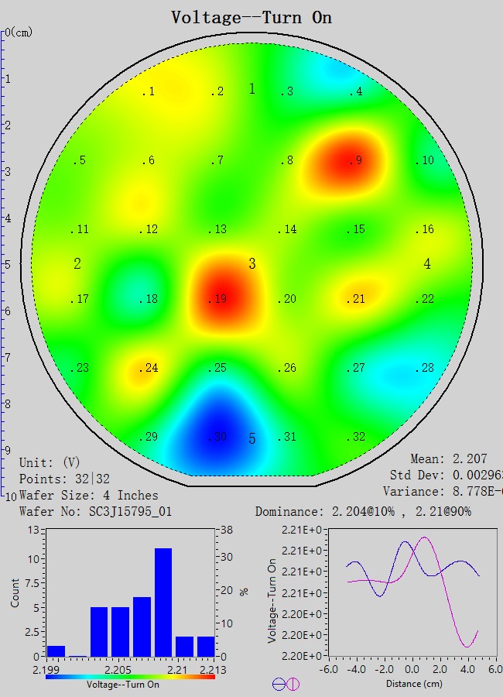Screen dimensions: 503x697
Task: Click the blue region at point 30
Action: pos(219,437)
